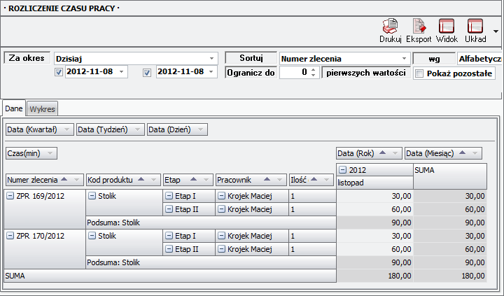
Task: Select the SUMA column header
Action: (450, 176)
